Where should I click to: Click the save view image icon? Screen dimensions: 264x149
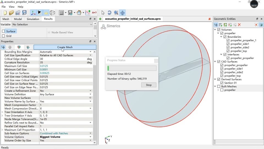click(70, 13)
